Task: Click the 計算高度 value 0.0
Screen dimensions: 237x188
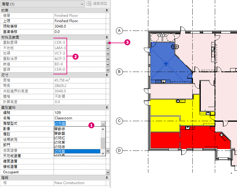Action: (57, 102)
